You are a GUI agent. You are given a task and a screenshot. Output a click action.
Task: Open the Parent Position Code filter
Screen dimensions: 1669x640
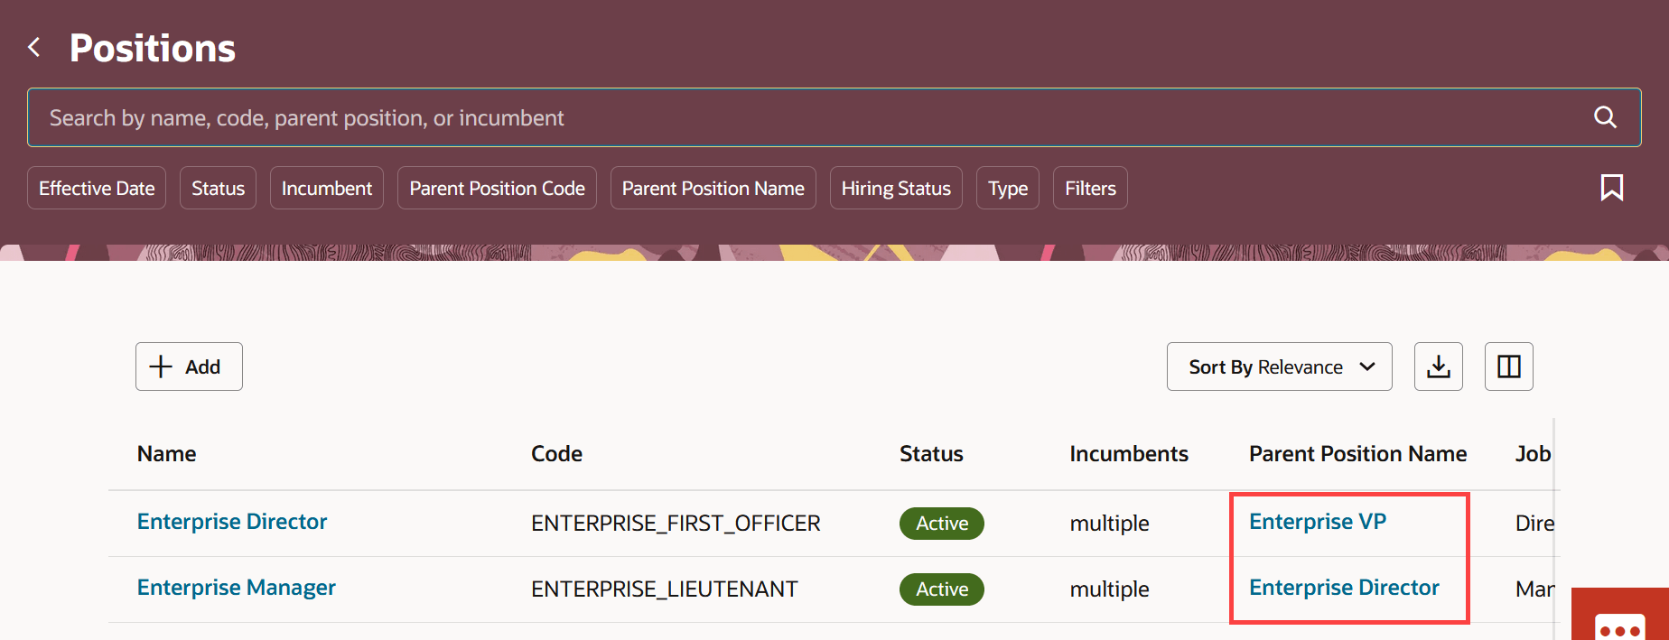497,188
